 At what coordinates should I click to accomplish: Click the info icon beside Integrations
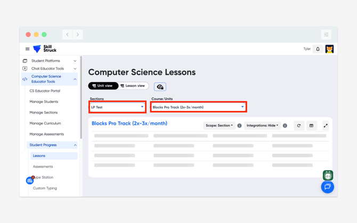[x=285, y=126]
